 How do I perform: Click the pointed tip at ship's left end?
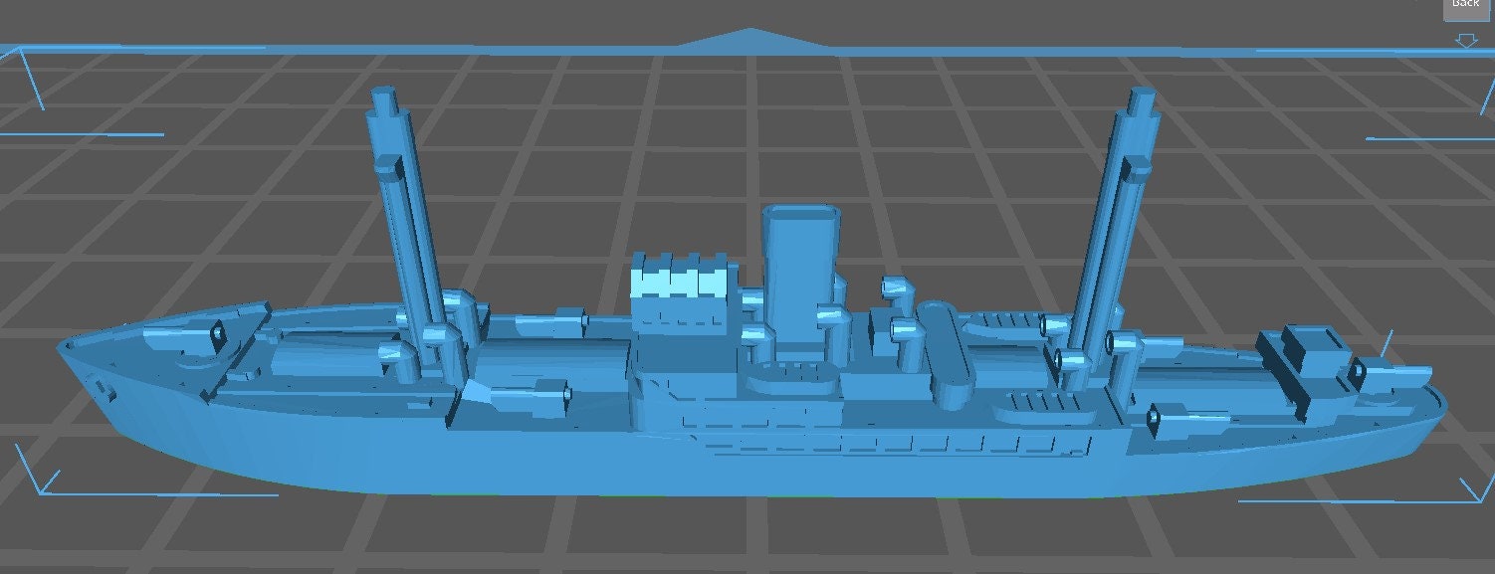(63, 347)
